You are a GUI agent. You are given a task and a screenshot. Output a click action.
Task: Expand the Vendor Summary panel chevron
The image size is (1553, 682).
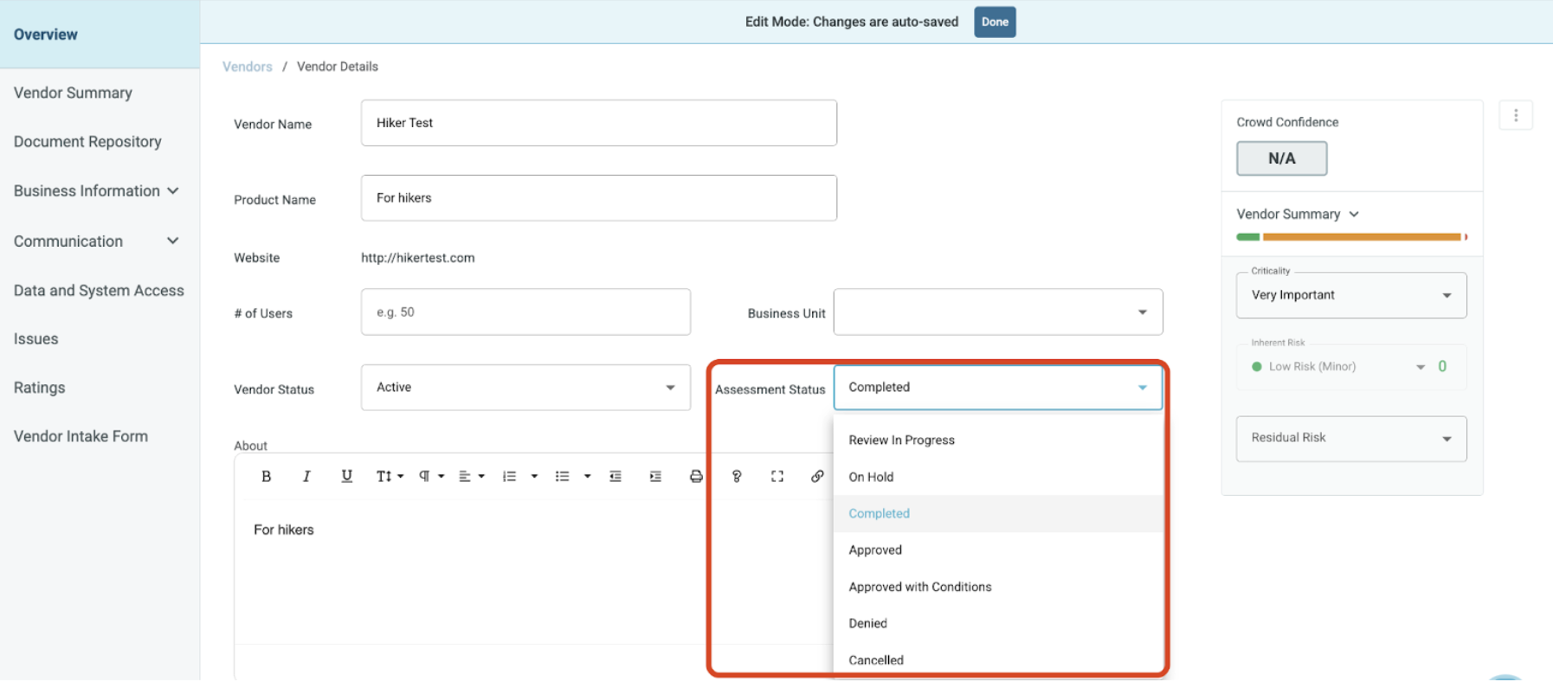pos(1354,214)
